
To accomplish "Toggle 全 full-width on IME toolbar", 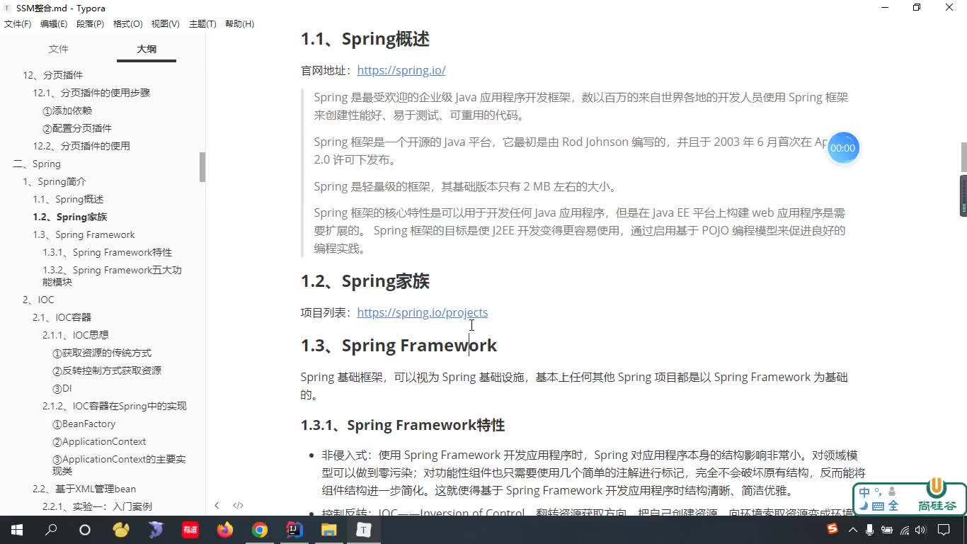I will click(893, 506).
